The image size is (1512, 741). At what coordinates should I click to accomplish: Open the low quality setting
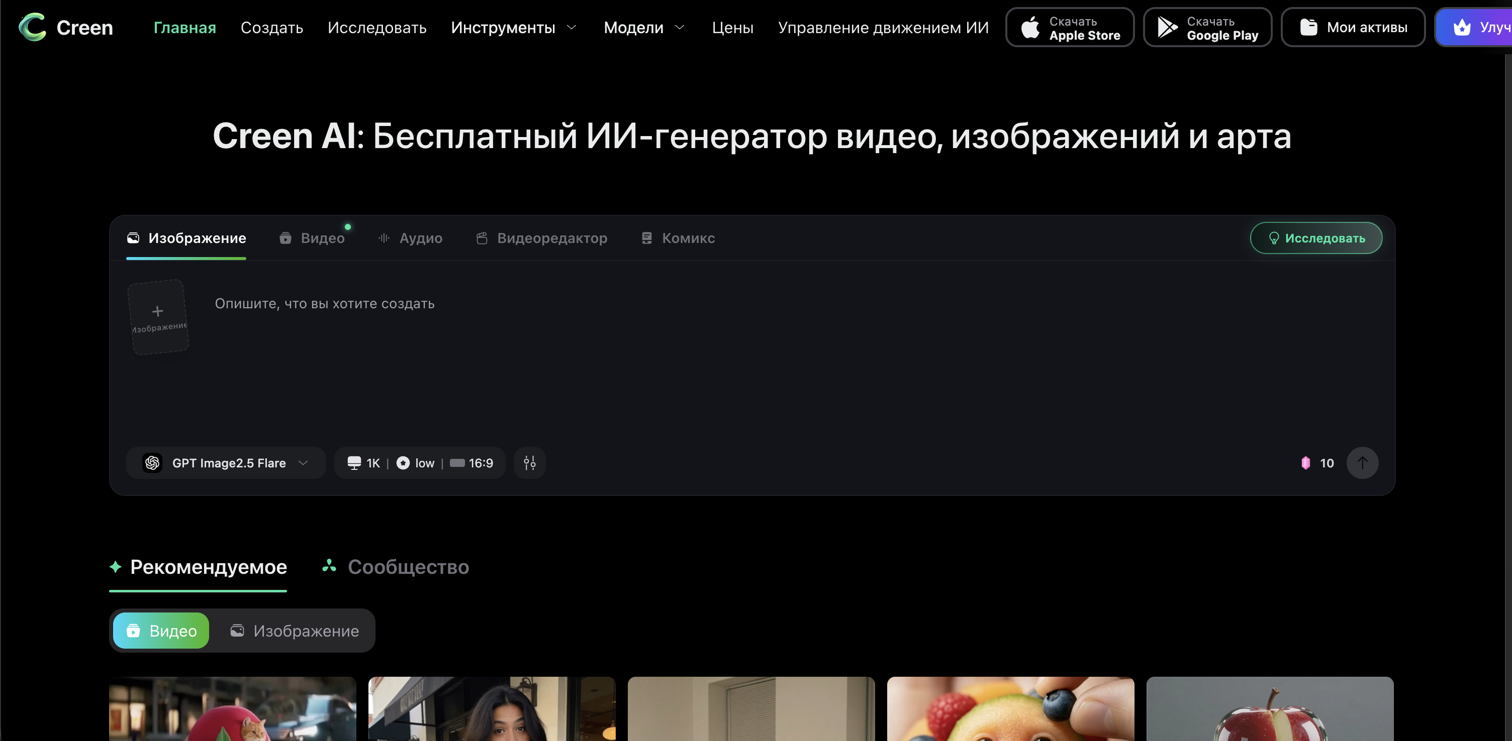(x=416, y=463)
